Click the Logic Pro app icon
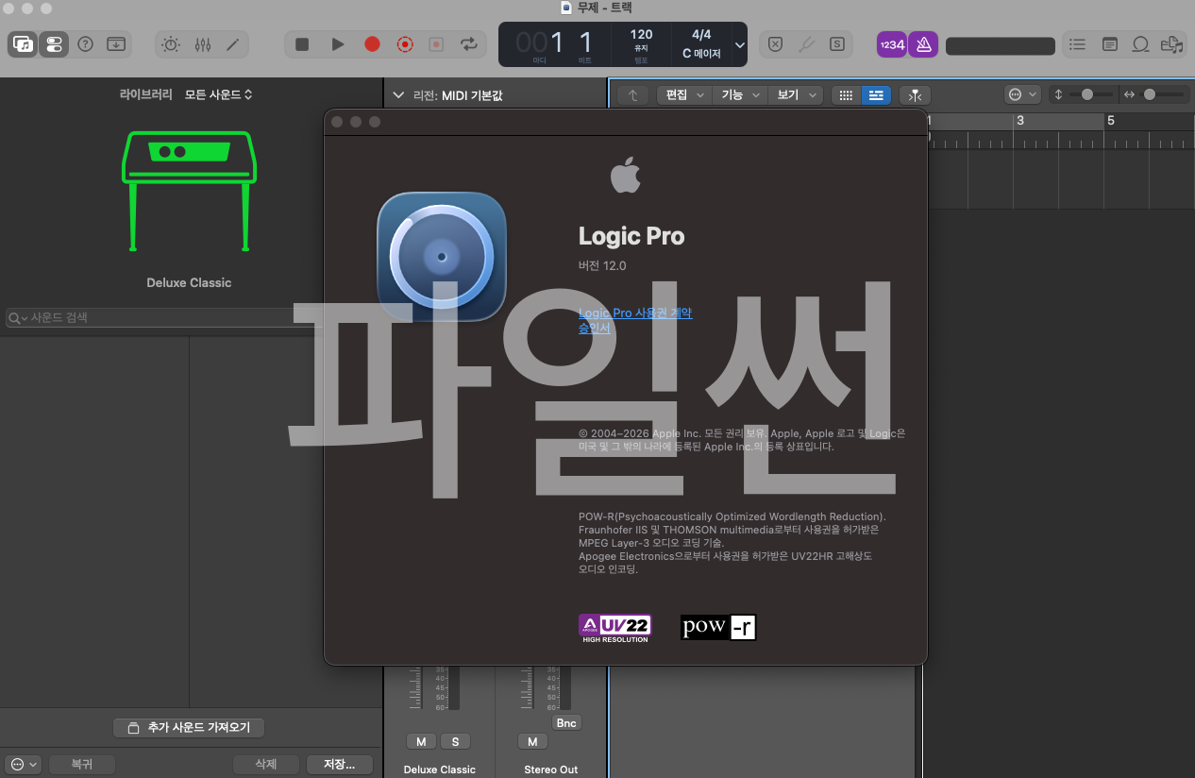1195x778 pixels. [x=442, y=256]
